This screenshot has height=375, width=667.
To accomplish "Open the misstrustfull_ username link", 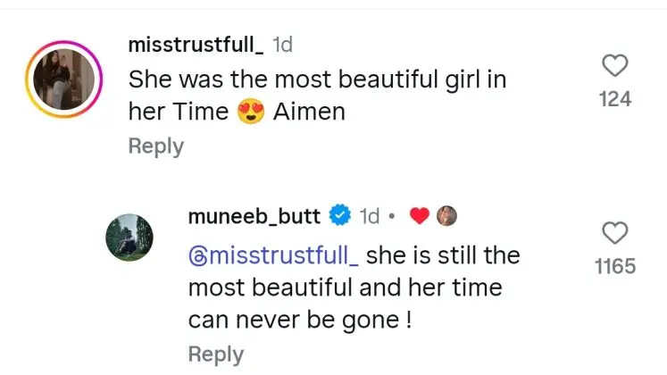I will coord(196,45).
